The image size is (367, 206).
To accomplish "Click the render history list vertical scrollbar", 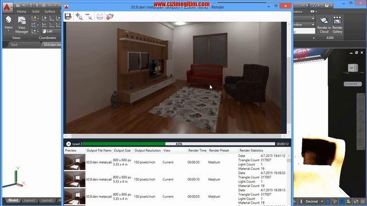I will tap(288, 180).
